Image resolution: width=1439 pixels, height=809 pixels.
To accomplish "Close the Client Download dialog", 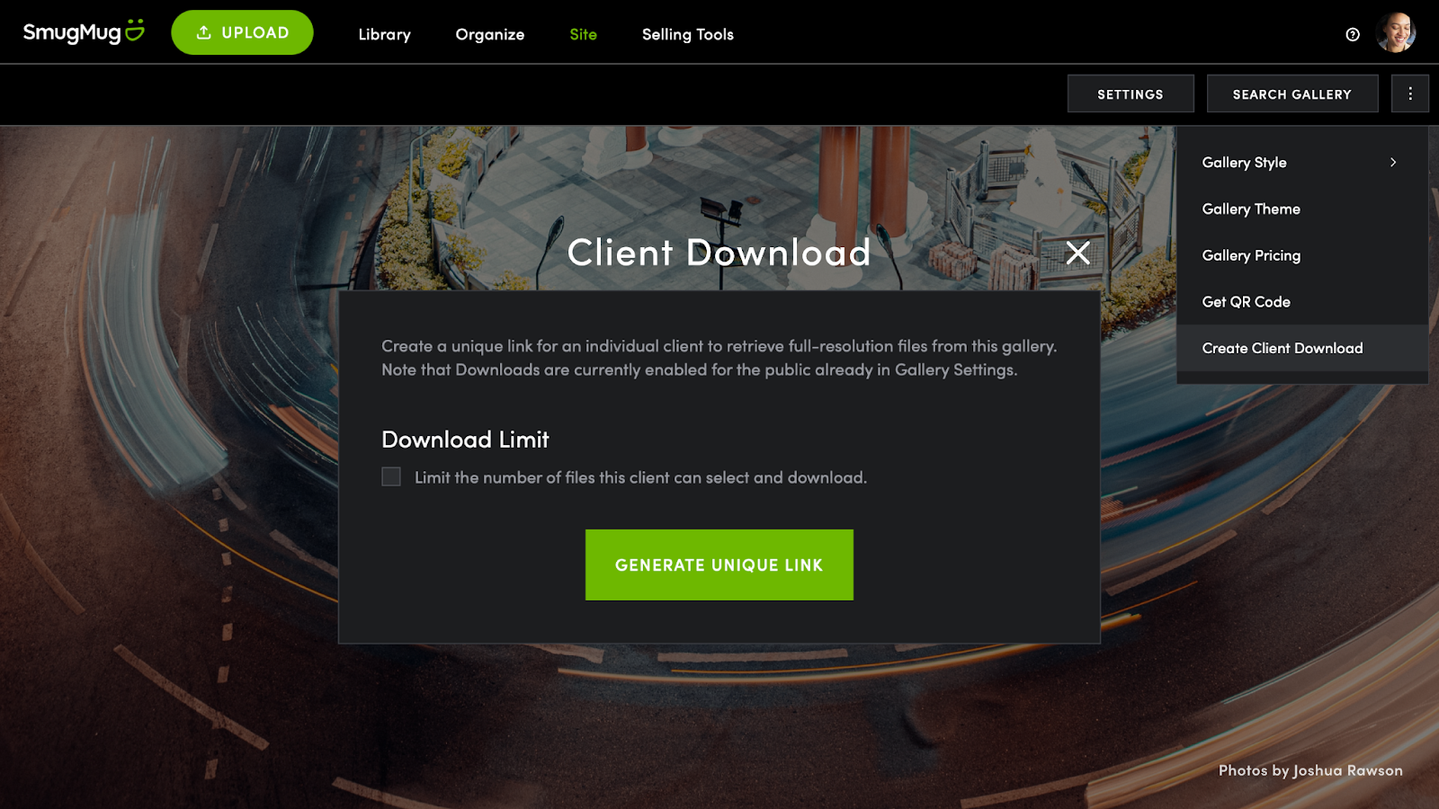I will [1077, 253].
